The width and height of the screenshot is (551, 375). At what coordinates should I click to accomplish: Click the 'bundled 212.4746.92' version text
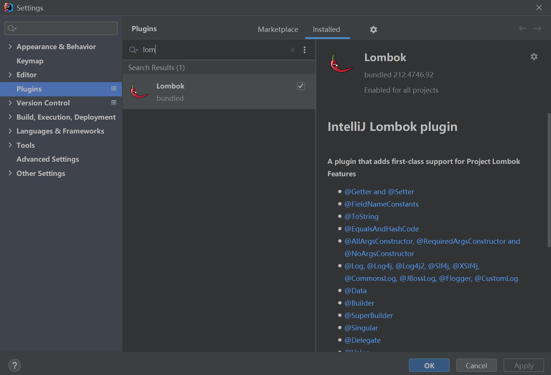399,75
